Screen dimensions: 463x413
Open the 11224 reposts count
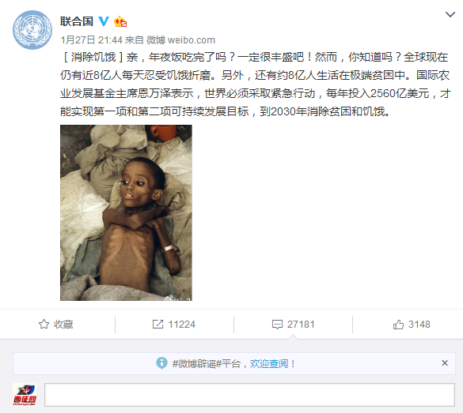click(x=181, y=325)
